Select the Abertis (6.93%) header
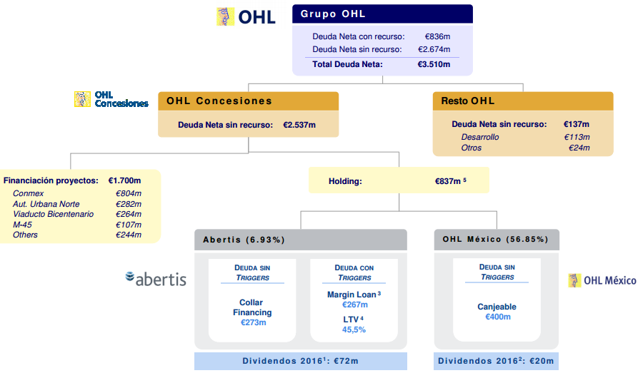 tap(301, 240)
